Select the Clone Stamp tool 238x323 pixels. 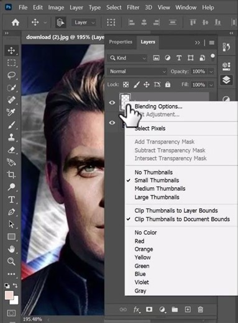11,137
